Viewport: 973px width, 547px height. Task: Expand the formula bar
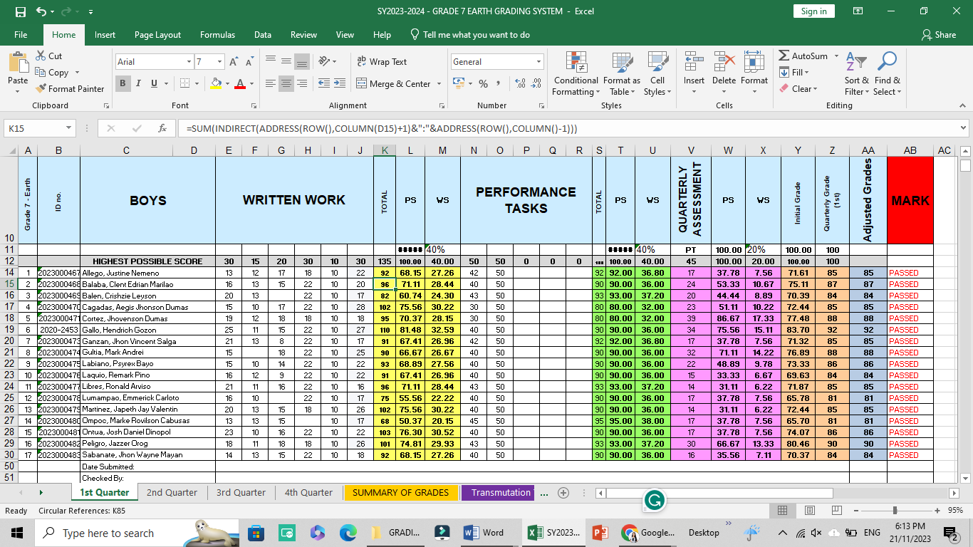963,129
